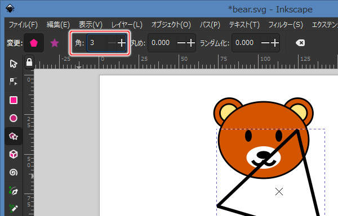Select the Pen Bezier tool
The image size is (338, 216).
tap(14, 191)
